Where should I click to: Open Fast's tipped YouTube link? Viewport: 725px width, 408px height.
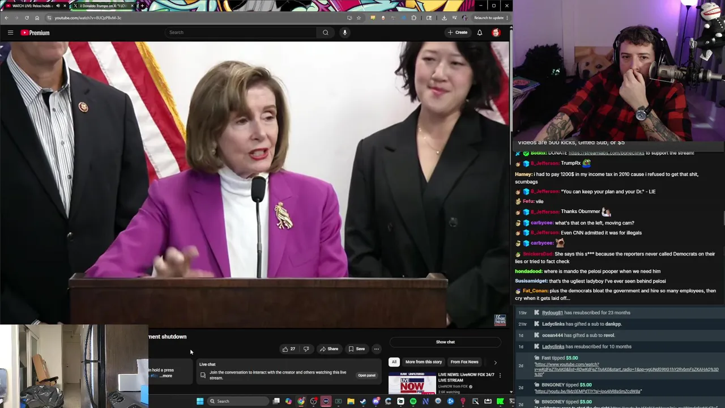tap(626, 369)
